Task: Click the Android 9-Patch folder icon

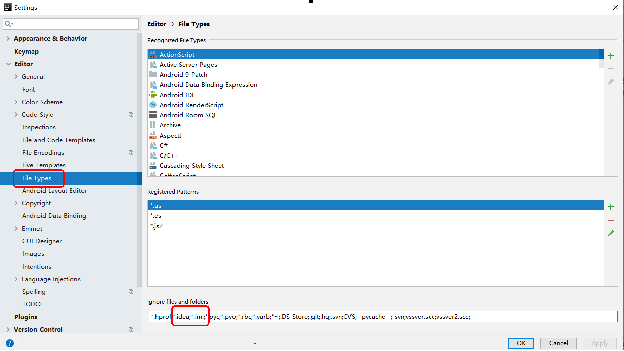Action: click(x=153, y=74)
